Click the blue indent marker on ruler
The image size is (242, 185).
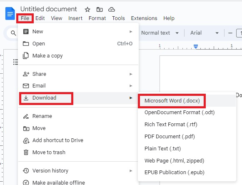[196, 47]
